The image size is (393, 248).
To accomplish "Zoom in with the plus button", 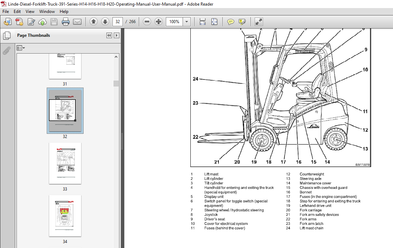I will (x=158, y=22).
